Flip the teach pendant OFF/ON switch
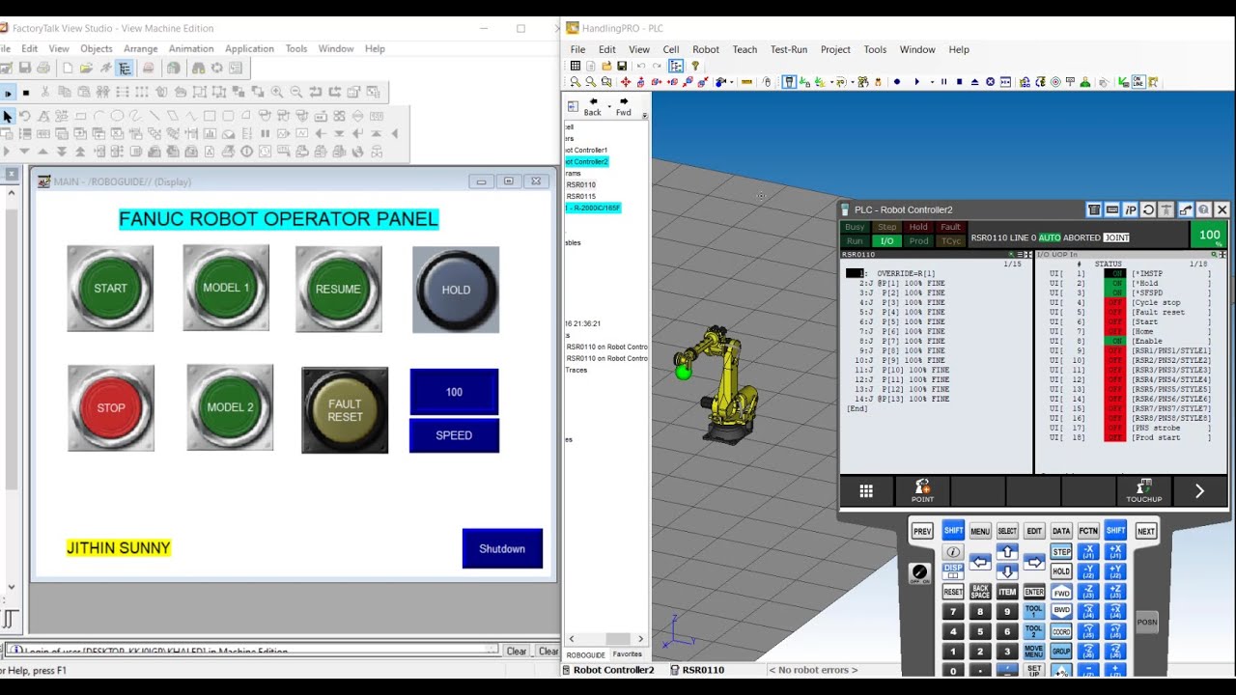Image resolution: width=1236 pixels, height=695 pixels. [x=919, y=572]
